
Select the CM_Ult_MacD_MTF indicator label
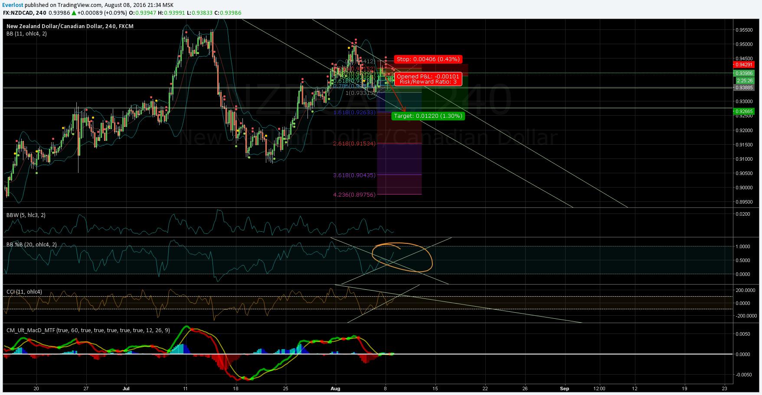tap(88, 330)
